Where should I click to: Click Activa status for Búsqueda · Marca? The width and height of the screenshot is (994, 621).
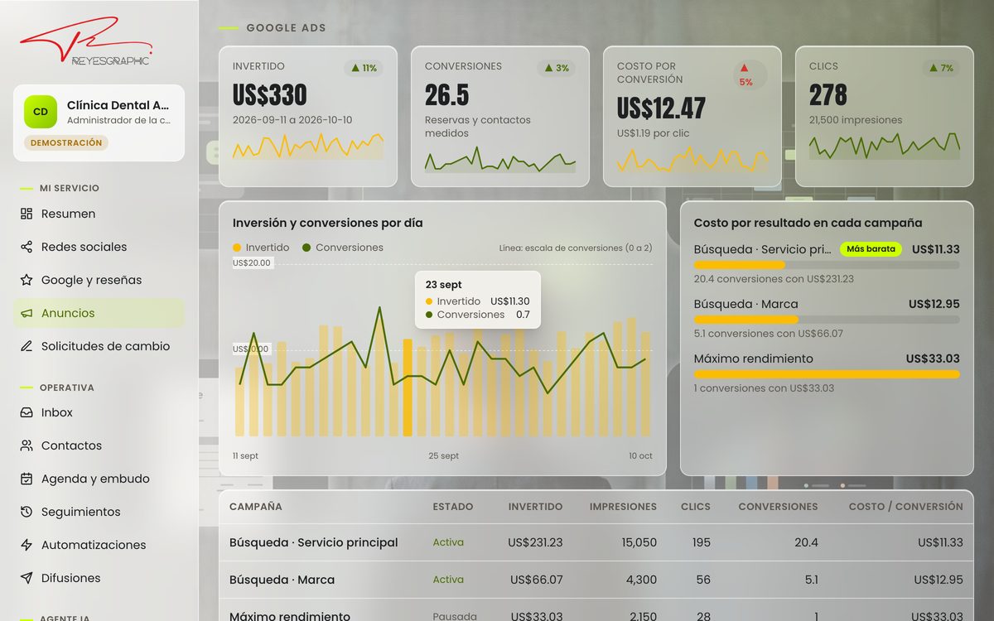point(448,580)
